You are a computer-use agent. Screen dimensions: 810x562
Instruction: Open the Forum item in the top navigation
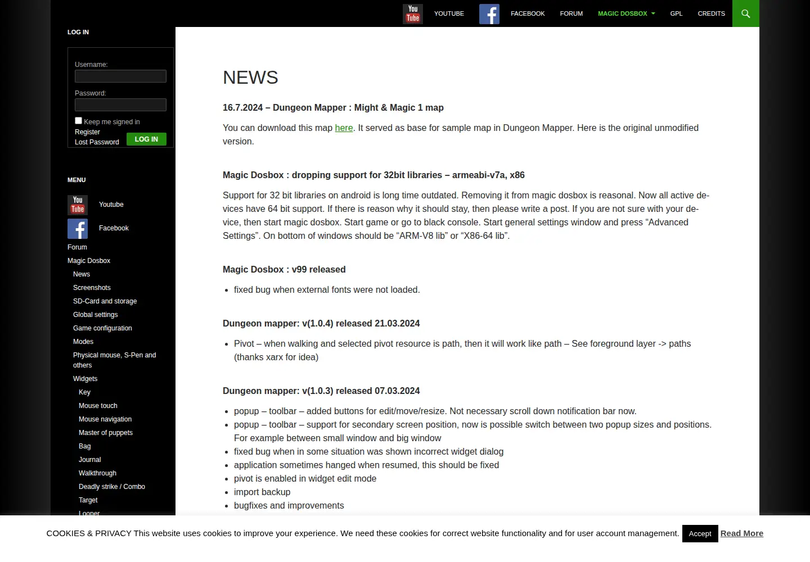[571, 13]
